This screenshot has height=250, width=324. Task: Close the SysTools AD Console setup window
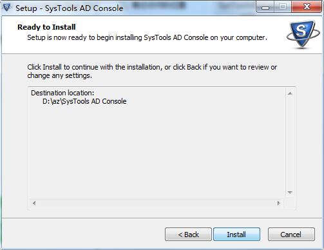(x=307, y=7)
